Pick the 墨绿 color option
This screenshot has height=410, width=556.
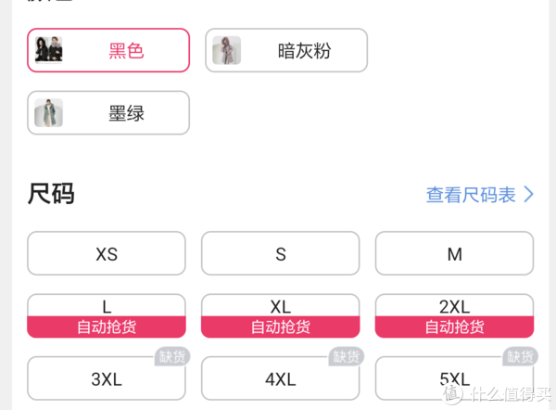[108, 113]
